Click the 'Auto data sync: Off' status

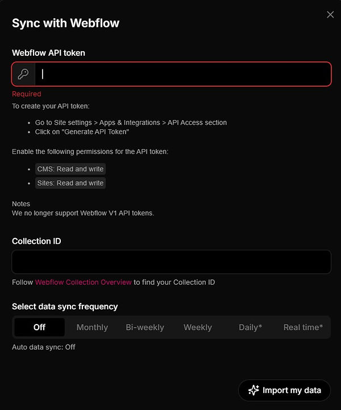[44, 347]
